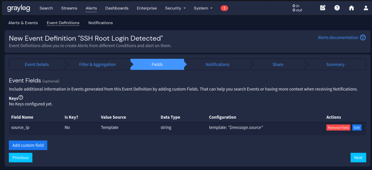The width and height of the screenshot is (372, 170).
Task: Click the Keys help icon
Action: [21, 98]
